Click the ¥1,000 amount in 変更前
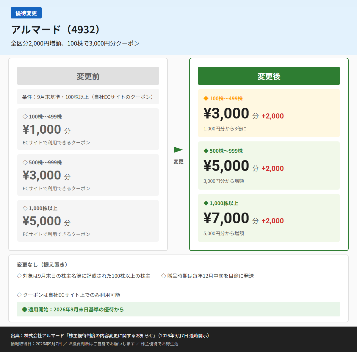The height and width of the screenshot is (359, 357). tap(42, 129)
